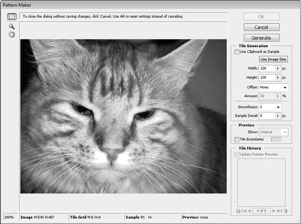
Task: Enable Use Clipboard as Sample checkbox
Action: point(236,52)
